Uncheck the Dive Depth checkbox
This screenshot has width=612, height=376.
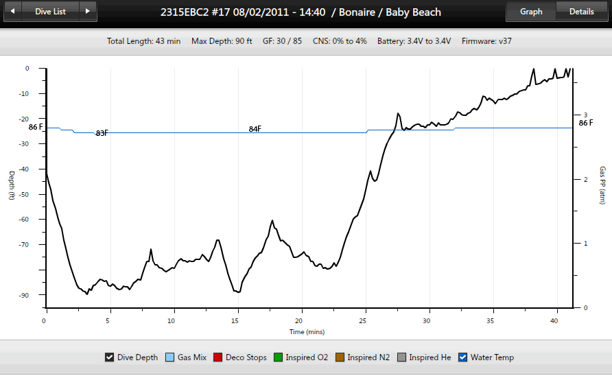pyautogui.click(x=109, y=357)
